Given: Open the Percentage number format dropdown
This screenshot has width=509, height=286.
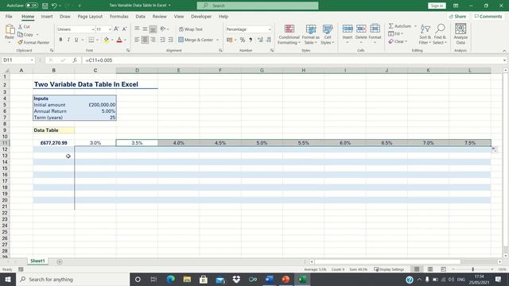Looking at the screenshot, I should point(270,29).
